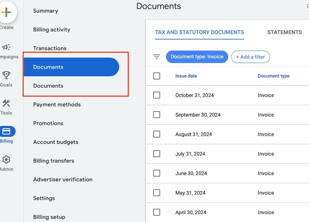This screenshot has width=309, height=222.
Task: Tick the select-all checkbox in the table header
Action: point(157,76)
